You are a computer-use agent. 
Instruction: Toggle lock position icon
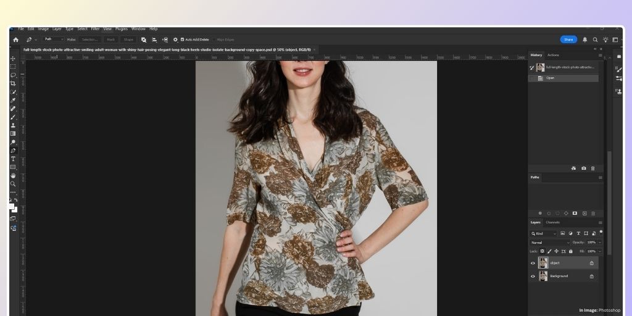(556, 251)
